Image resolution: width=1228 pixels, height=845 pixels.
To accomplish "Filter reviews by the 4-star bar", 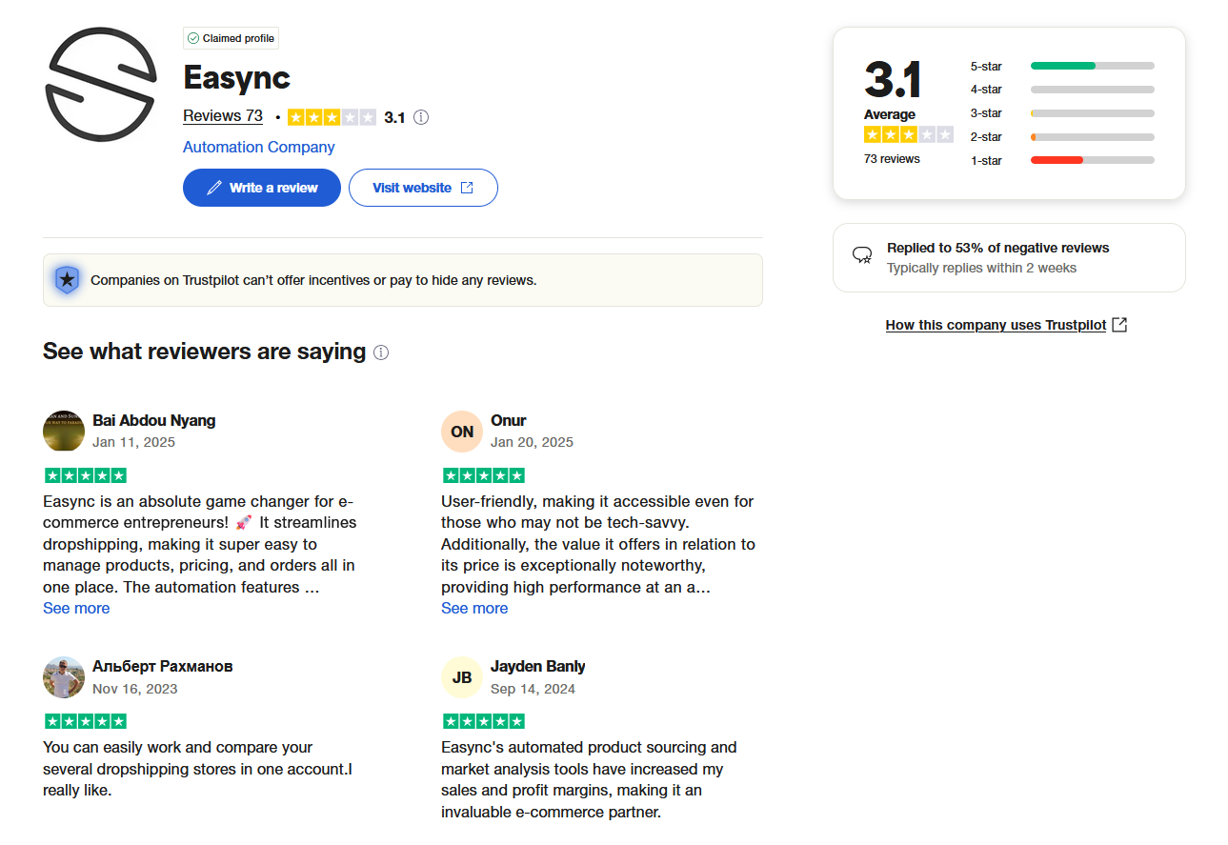I will pos(1093,90).
